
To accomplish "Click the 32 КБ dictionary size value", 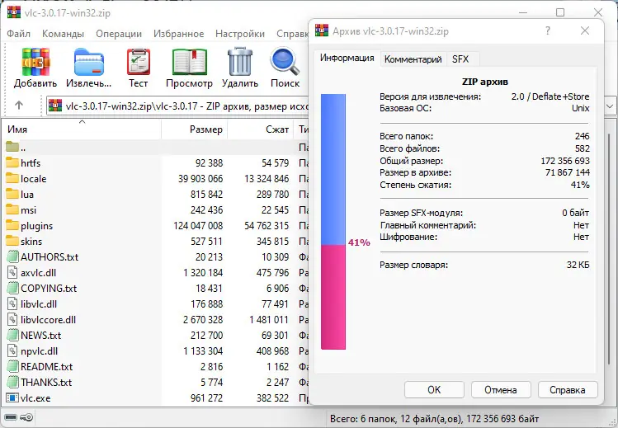I will tap(578, 265).
